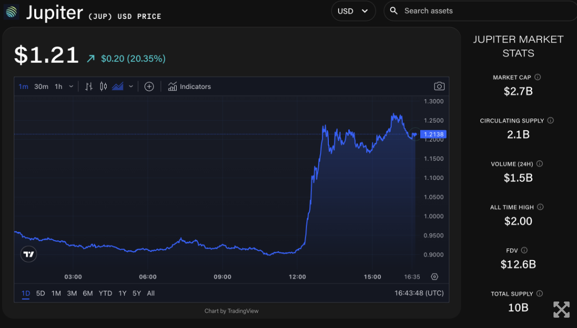Take a chart snapshot with camera icon

point(439,86)
